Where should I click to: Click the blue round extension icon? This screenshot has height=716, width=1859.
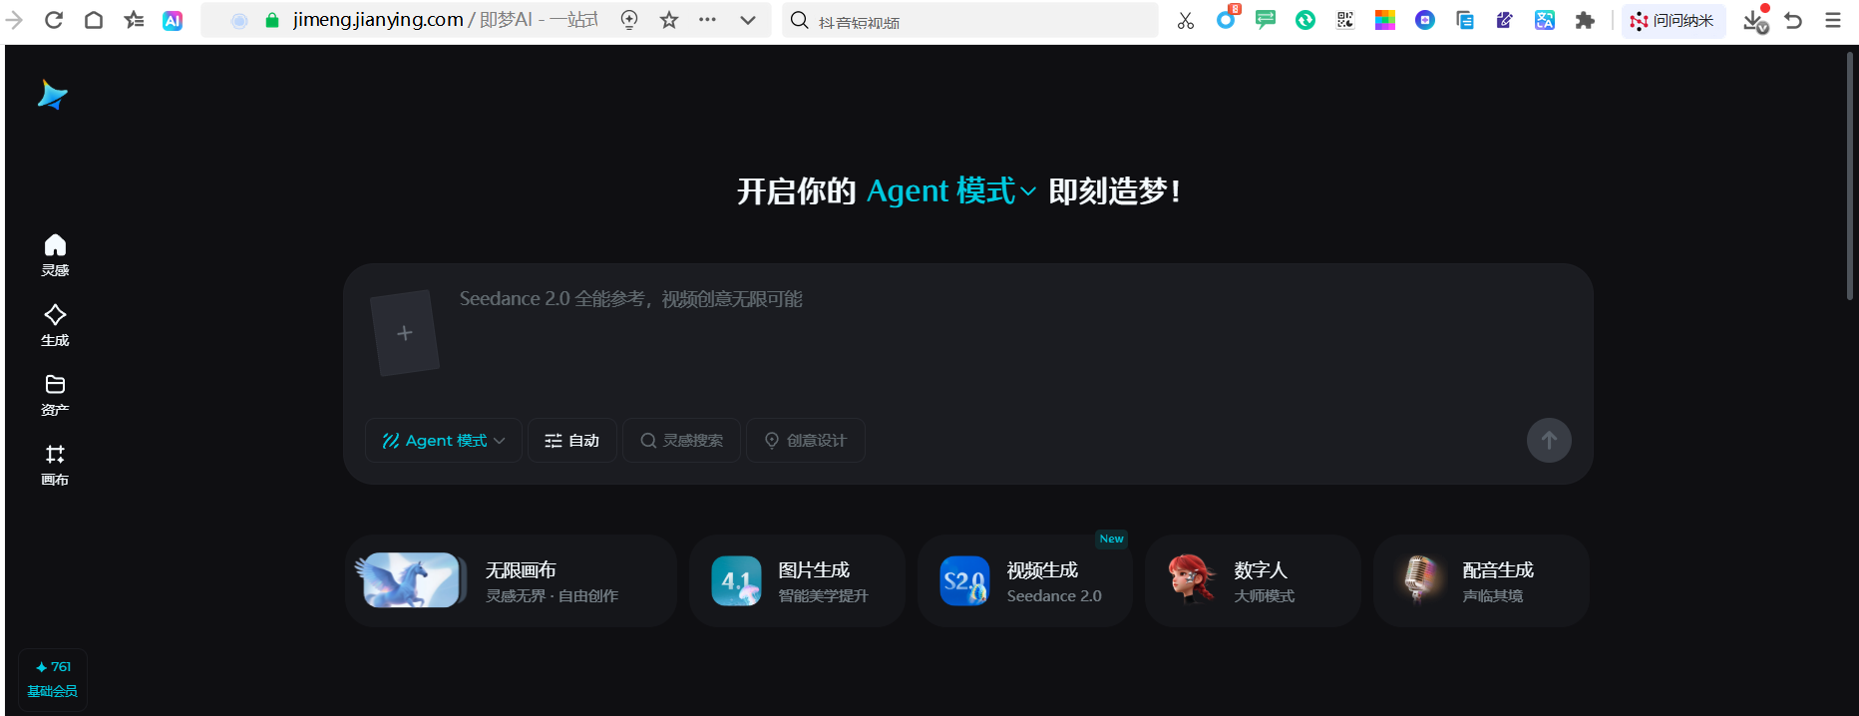click(1425, 20)
